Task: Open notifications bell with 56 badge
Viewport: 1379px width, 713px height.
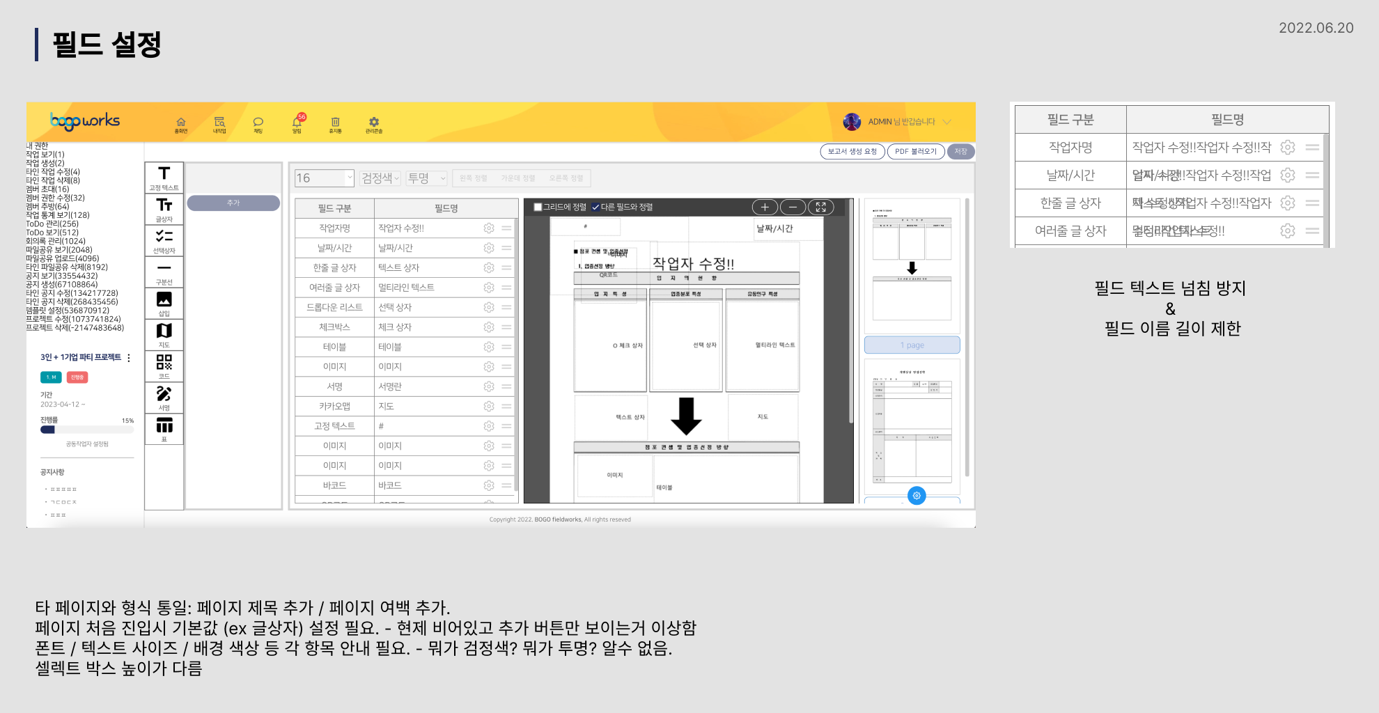Action: coord(297,123)
